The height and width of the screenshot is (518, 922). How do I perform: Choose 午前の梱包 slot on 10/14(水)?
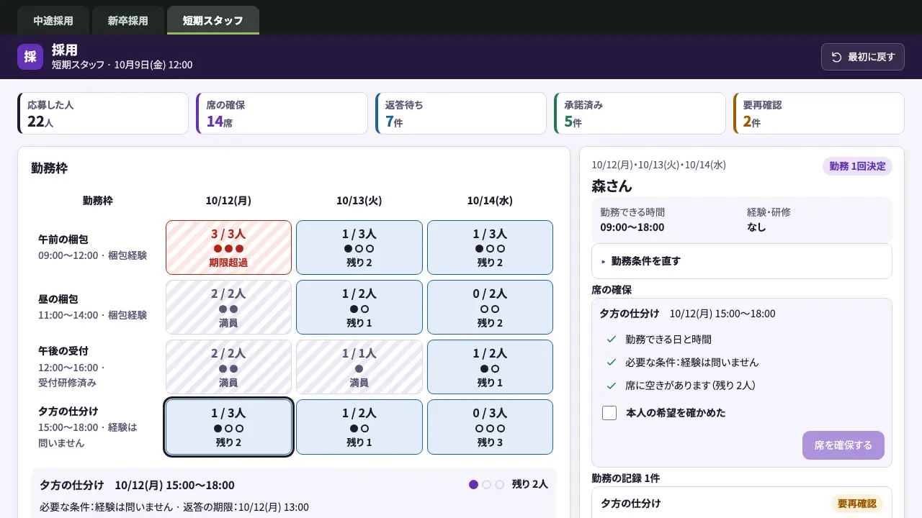pyautogui.click(x=490, y=247)
